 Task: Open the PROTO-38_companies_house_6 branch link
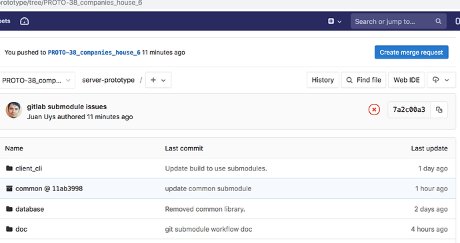94,53
